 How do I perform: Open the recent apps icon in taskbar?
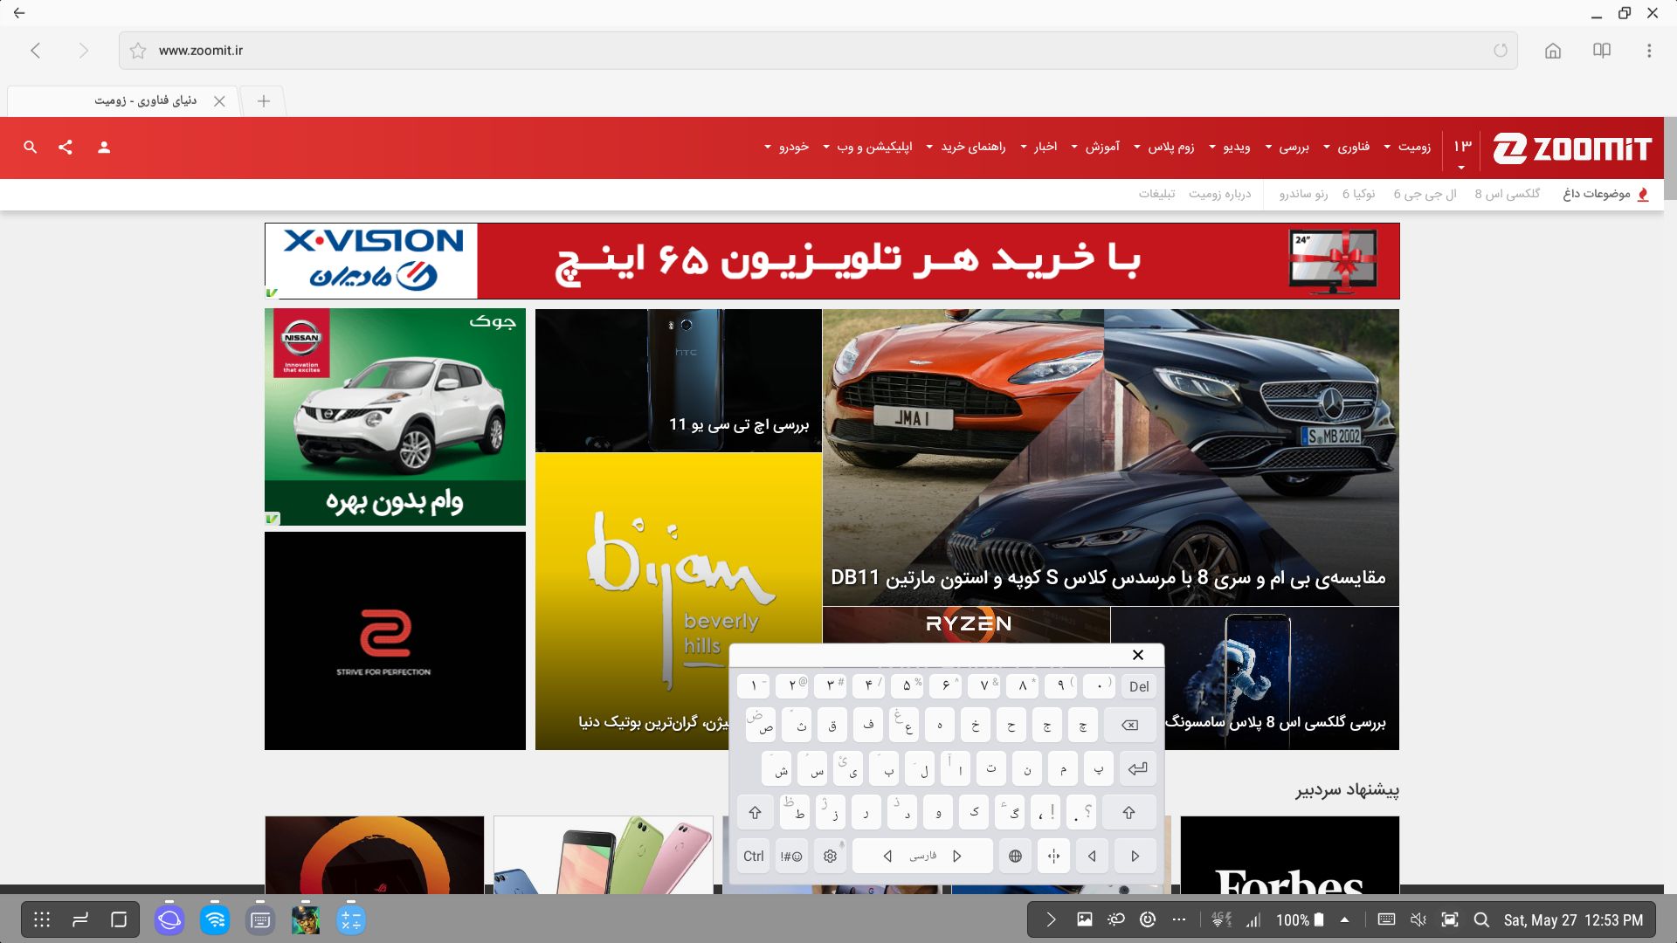click(x=80, y=919)
